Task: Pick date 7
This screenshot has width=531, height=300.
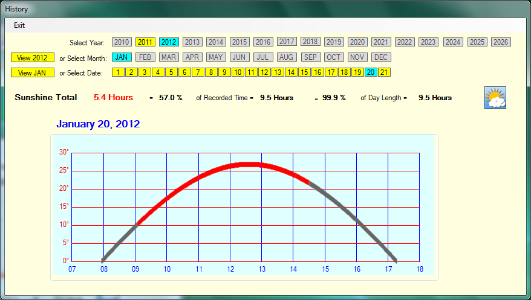Action: (x=198, y=72)
